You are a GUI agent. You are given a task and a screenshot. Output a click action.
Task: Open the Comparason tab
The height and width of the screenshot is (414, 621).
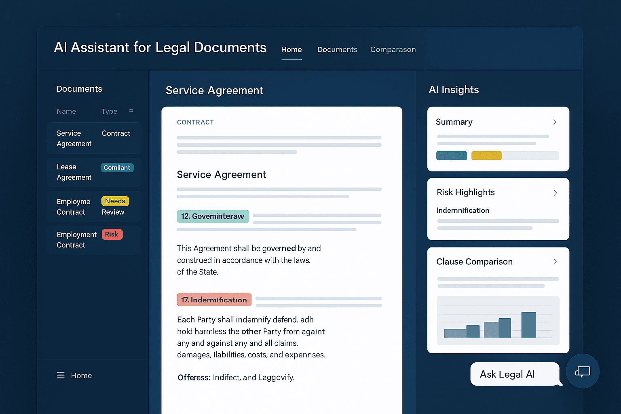click(x=393, y=50)
